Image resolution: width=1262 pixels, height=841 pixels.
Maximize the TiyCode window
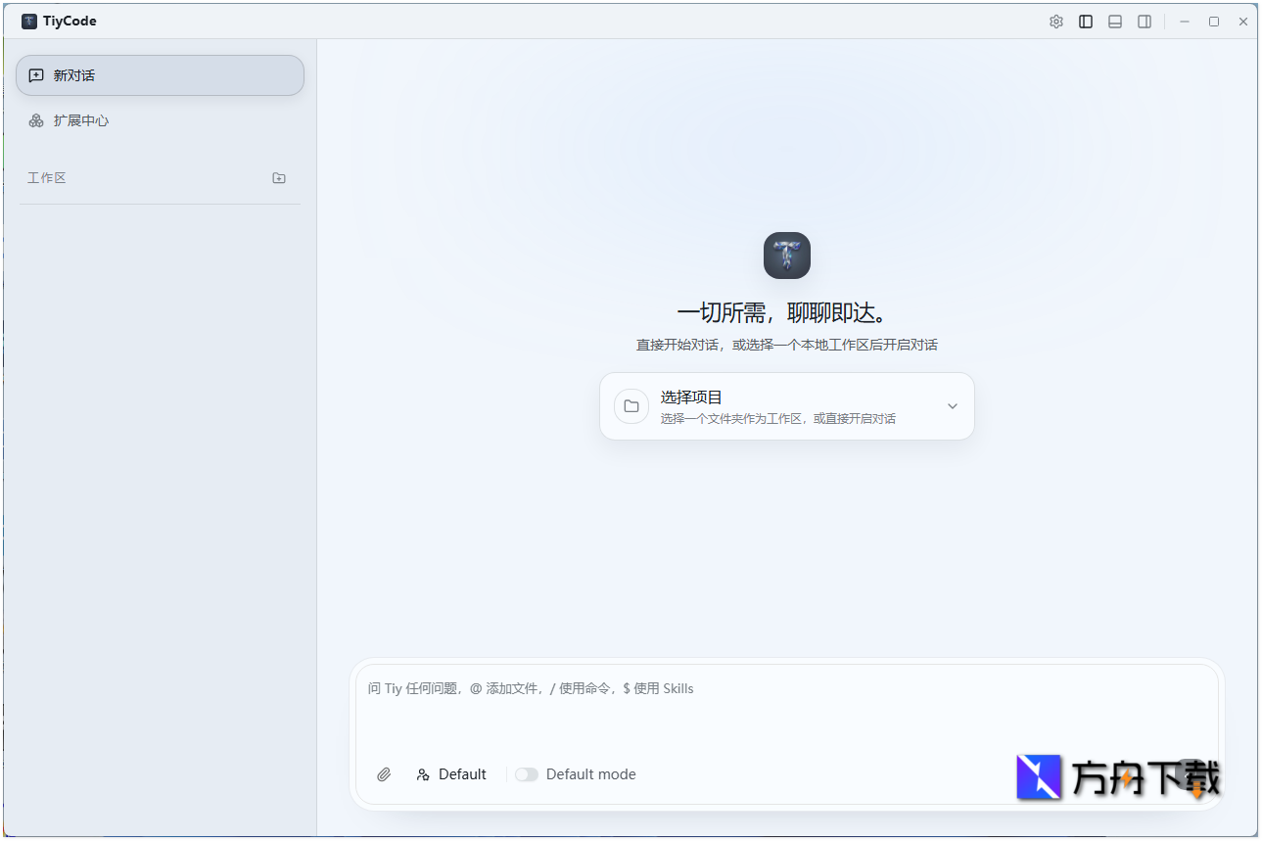click(1214, 22)
